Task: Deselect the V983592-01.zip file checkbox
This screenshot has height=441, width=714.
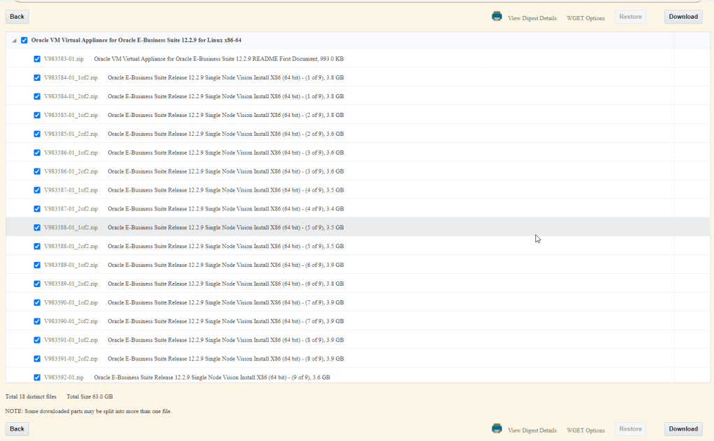Action: click(37, 378)
